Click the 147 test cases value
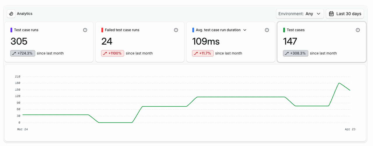Viewport: 373px width, 146px height. coord(290,41)
